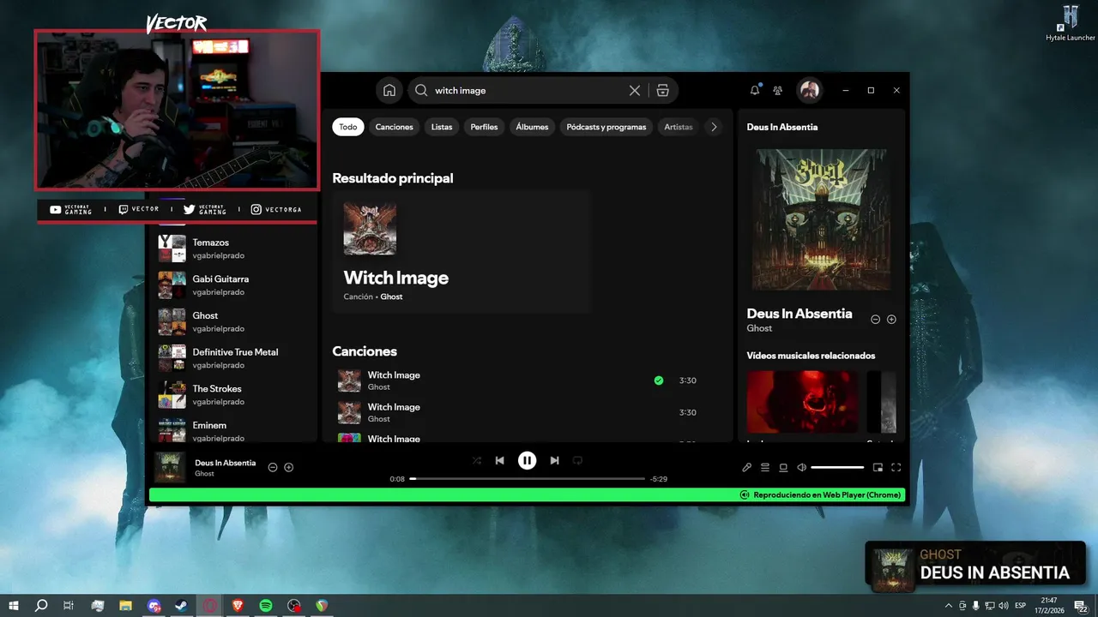Open the Spotify taskbar icon
1098x617 pixels.
(266, 606)
